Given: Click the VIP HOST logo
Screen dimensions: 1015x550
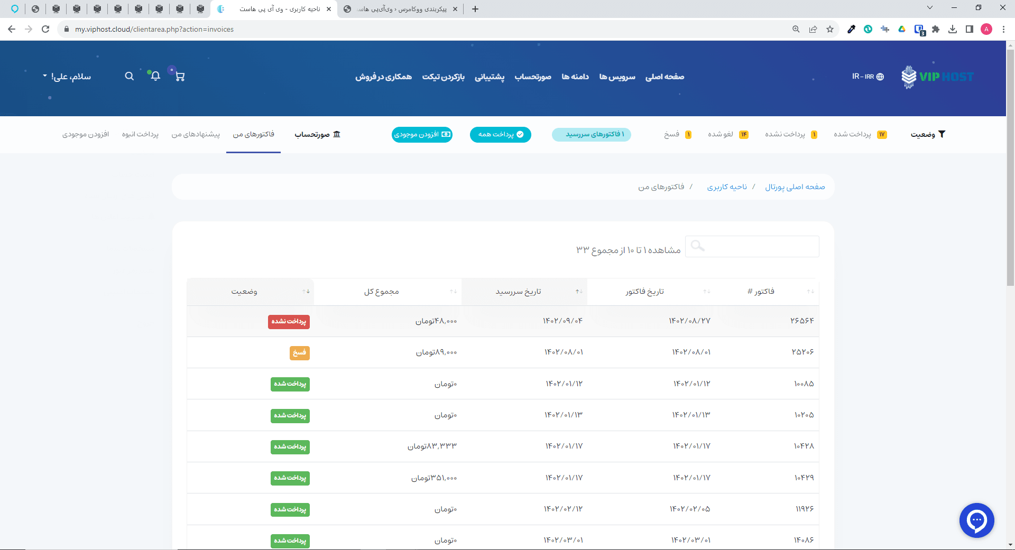Looking at the screenshot, I should [x=937, y=77].
